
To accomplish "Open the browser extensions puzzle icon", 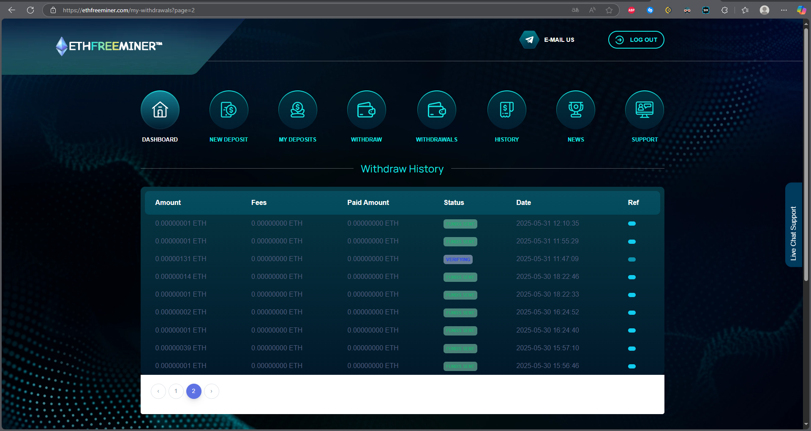I will pos(725,10).
